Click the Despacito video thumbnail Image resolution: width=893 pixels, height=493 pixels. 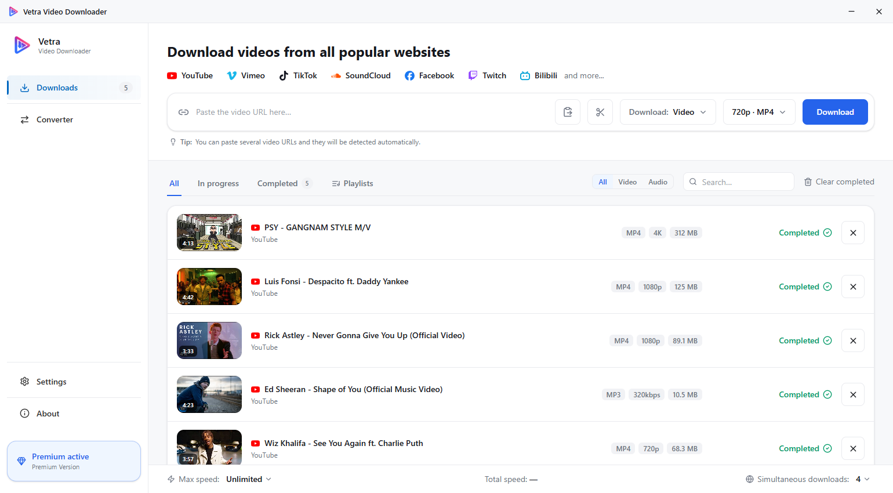[x=209, y=287]
